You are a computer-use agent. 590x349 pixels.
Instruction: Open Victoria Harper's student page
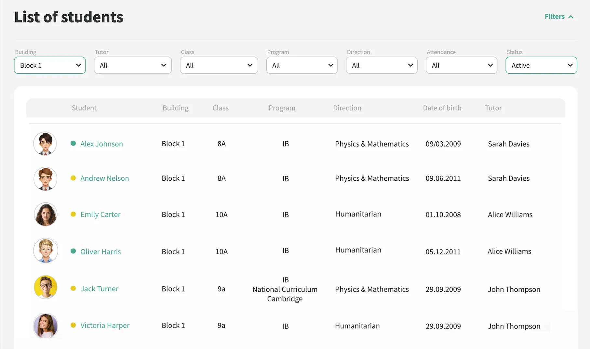(105, 325)
